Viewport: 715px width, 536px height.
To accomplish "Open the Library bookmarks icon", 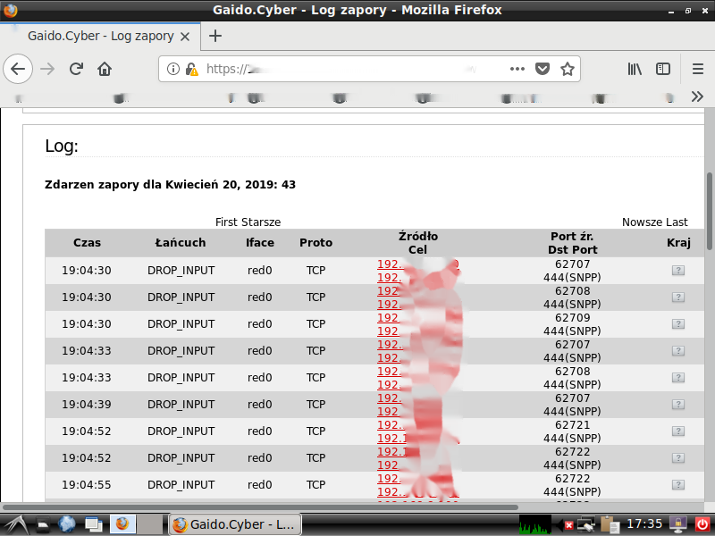I will click(635, 69).
